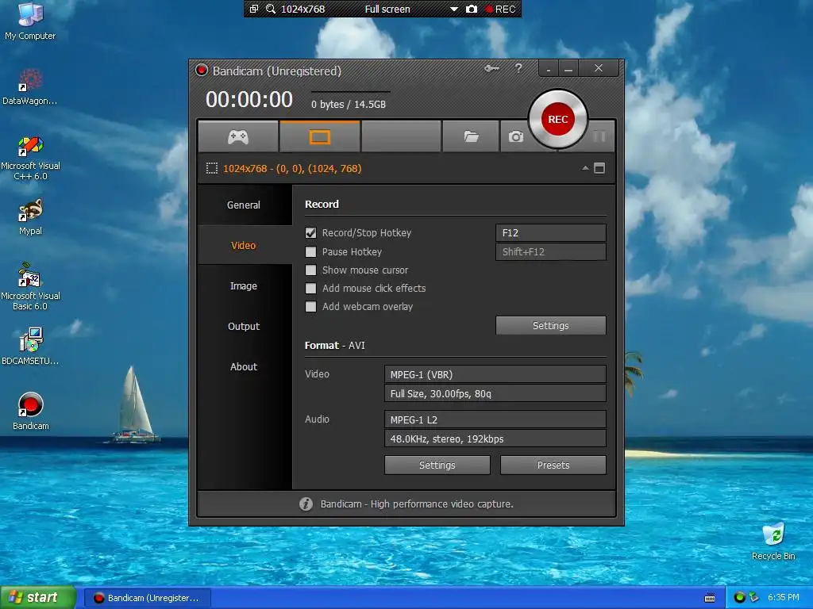Click Bandicam taskbar button
Image resolution: width=813 pixels, height=609 pixels.
[148, 598]
